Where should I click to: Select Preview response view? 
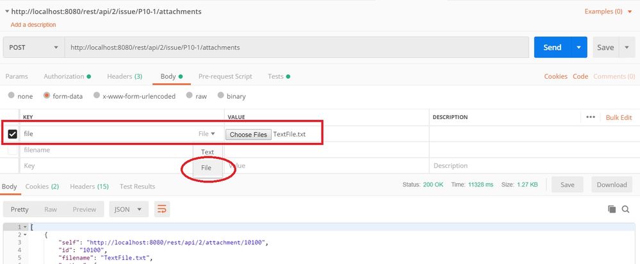84,210
